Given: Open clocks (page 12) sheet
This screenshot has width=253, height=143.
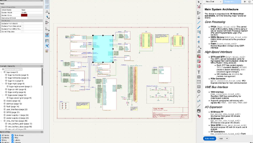Looking at the screenshot, I should [13, 101].
